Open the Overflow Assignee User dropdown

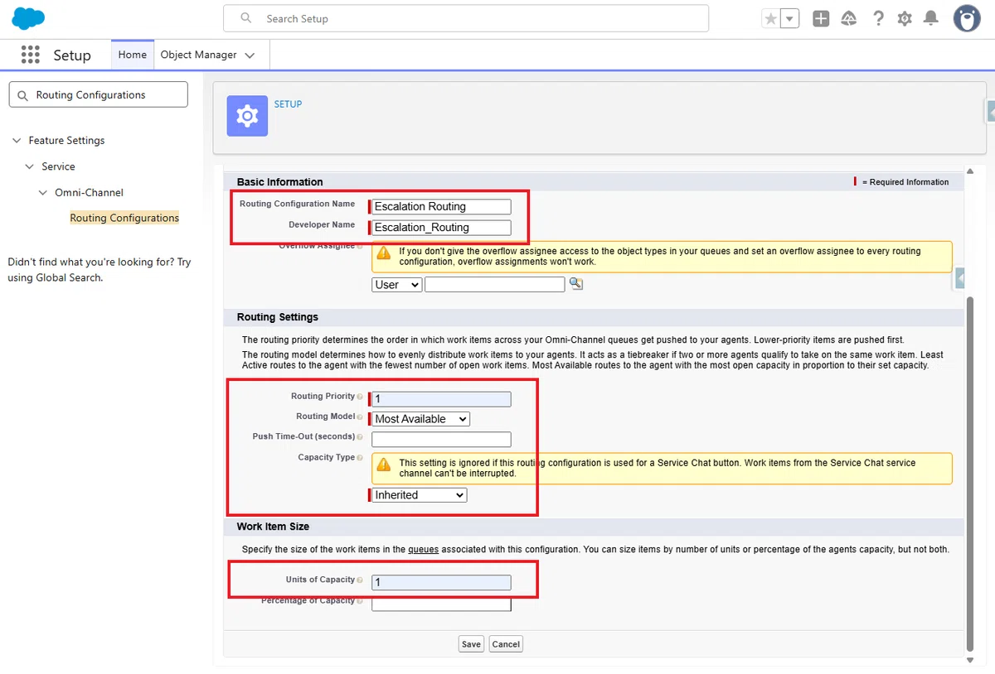(397, 284)
